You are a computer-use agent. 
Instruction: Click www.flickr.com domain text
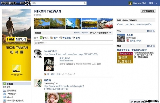(x=66, y=61)
